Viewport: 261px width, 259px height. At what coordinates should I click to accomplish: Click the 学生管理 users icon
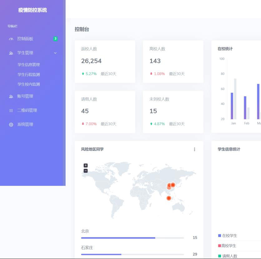click(11, 53)
